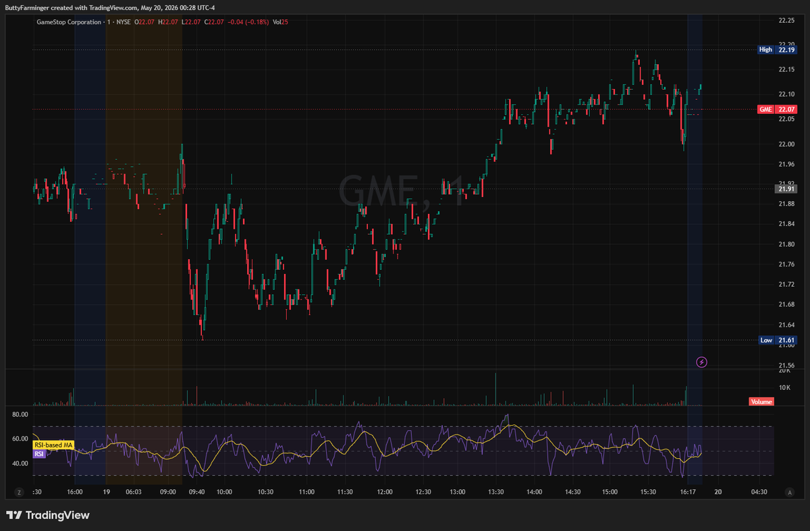Select the High 22.19 price label
This screenshot has width=810, height=531.
[777, 49]
